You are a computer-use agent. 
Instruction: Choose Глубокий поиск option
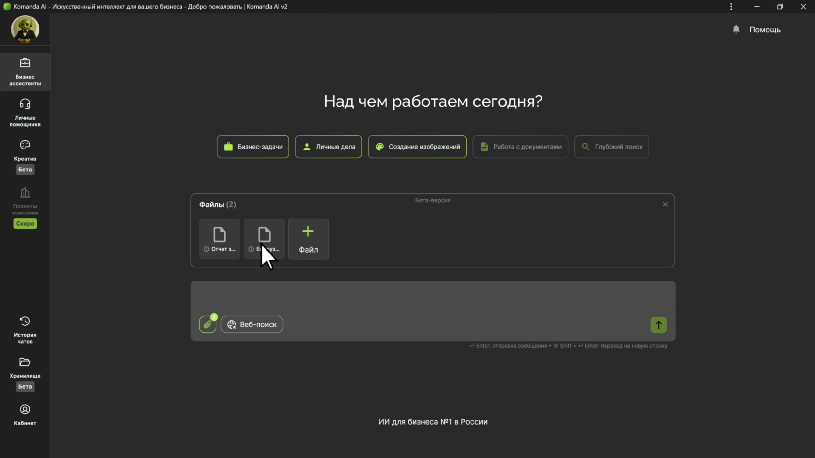tap(612, 147)
